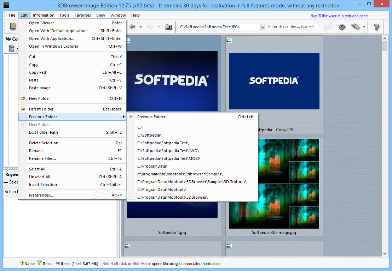This screenshot has height=271, width=392.
Task: Click the grayed forward arrow icon
Action: click(150, 26)
